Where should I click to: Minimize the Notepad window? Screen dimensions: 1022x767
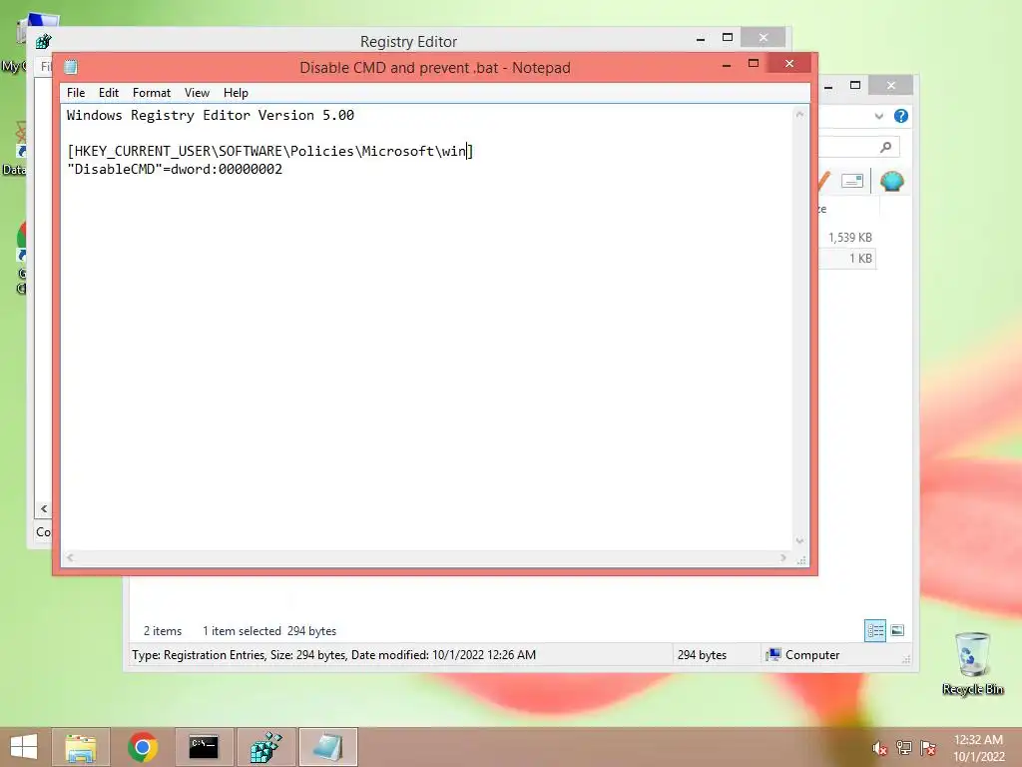pos(727,65)
